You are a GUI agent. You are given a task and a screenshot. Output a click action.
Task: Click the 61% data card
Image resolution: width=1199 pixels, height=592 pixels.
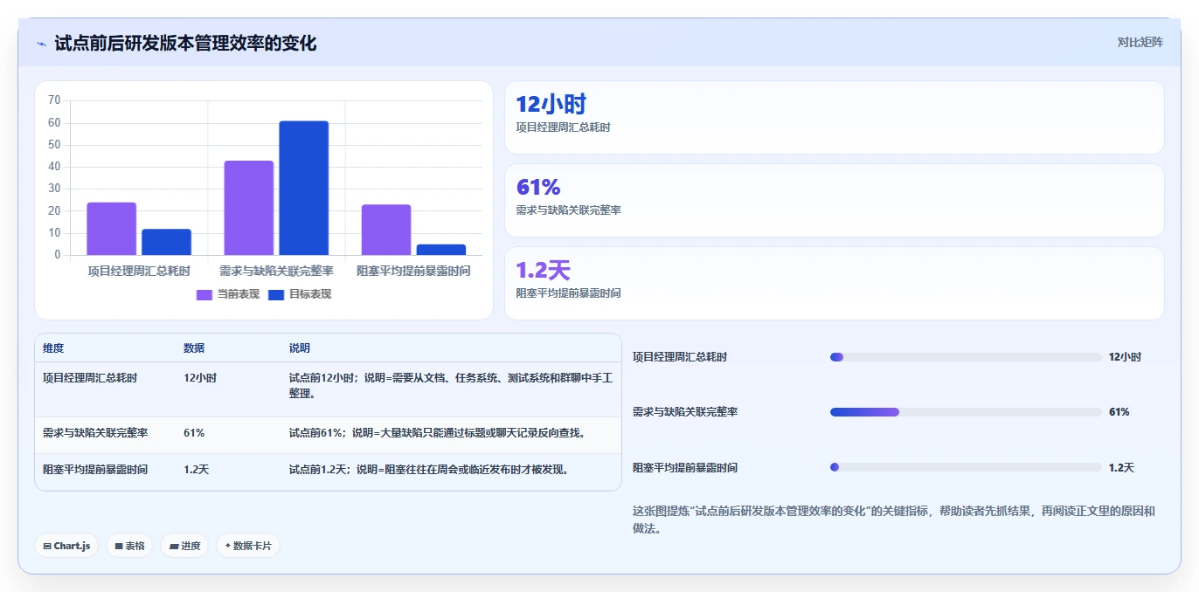(x=835, y=200)
